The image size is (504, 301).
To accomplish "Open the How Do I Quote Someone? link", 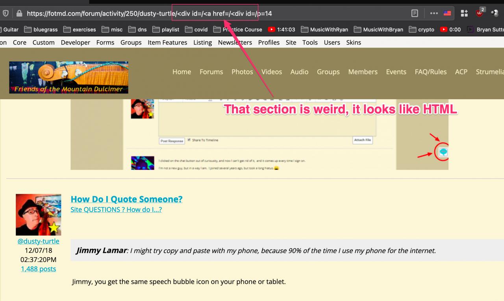I will (126, 199).
